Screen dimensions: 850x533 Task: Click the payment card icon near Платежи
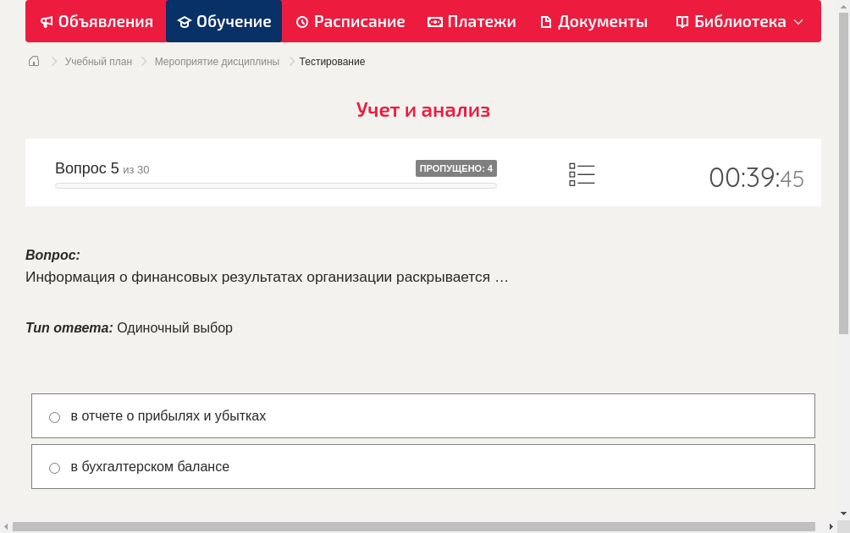pos(434,21)
